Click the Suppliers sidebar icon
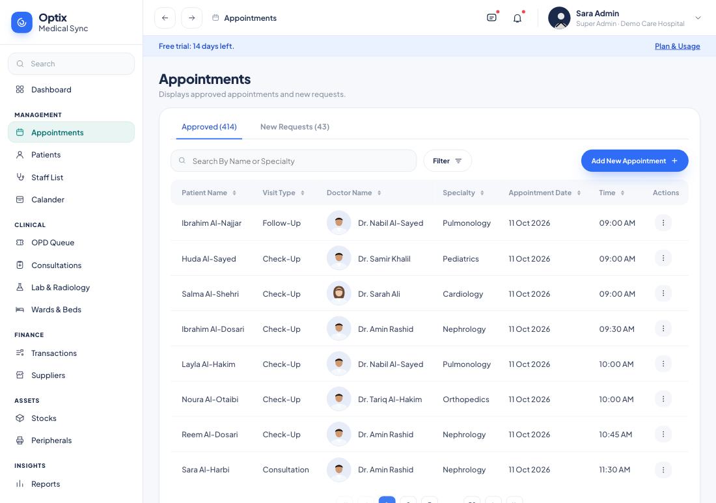Screen dimensions: 716x503 [x=20, y=375]
